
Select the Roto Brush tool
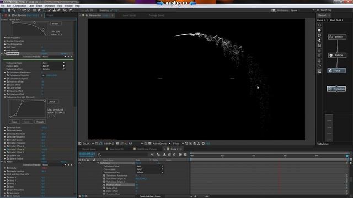click(x=65, y=10)
